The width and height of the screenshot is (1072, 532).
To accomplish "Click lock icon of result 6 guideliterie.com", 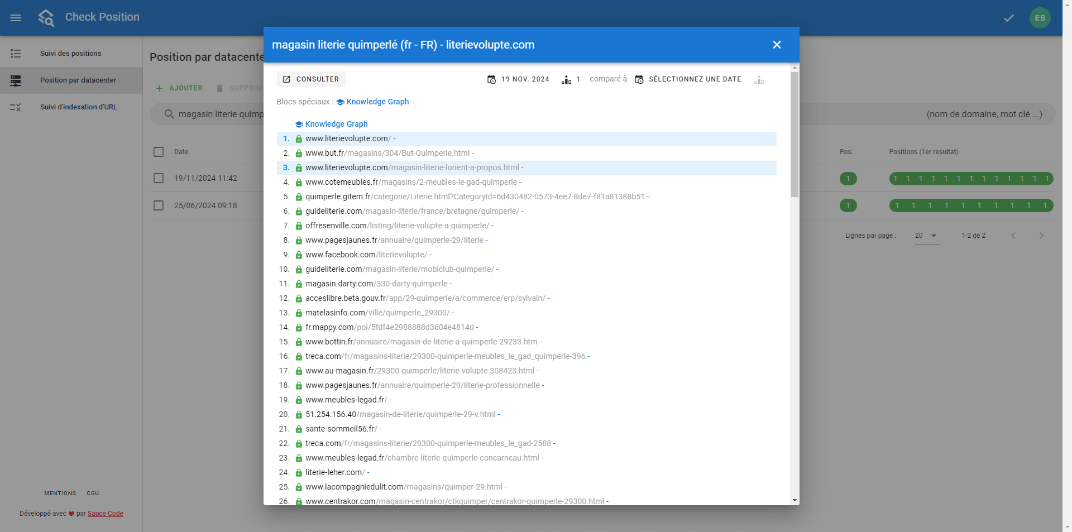I will tap(299, 212).
